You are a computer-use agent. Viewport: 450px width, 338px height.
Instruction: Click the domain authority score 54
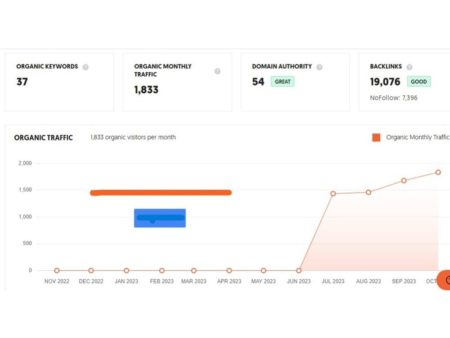[258, 82]
